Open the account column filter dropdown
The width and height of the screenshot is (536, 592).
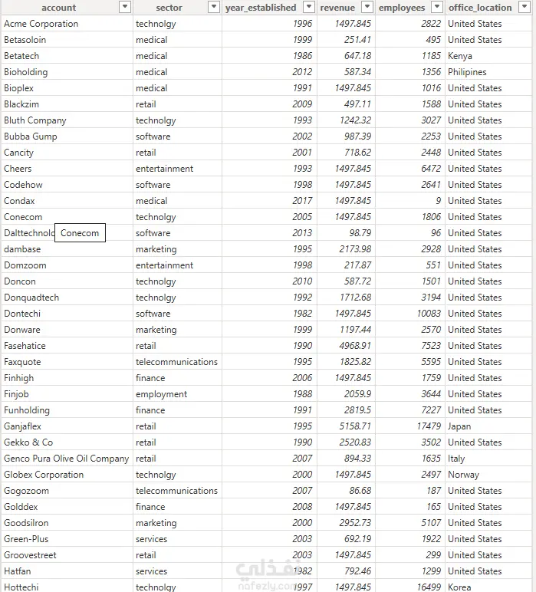pyautogui.click(x=124, y=7)
